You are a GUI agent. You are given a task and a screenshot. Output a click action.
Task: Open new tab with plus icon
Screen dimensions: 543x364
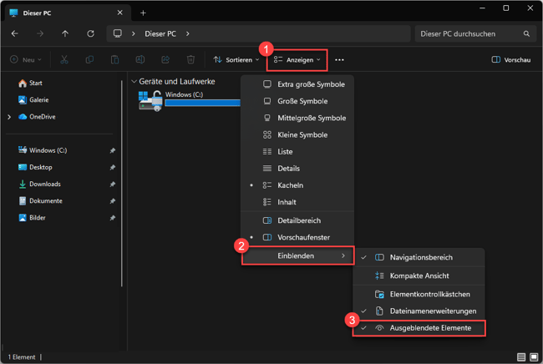coord(143,13)
